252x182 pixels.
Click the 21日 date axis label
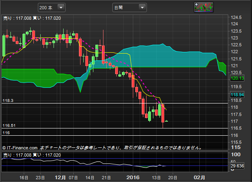pos(106,178)
